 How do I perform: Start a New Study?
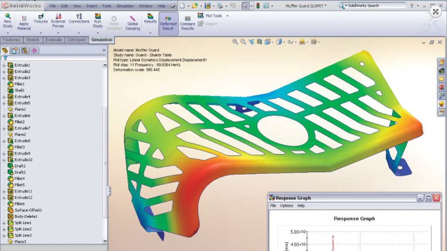tap(8, 21)
